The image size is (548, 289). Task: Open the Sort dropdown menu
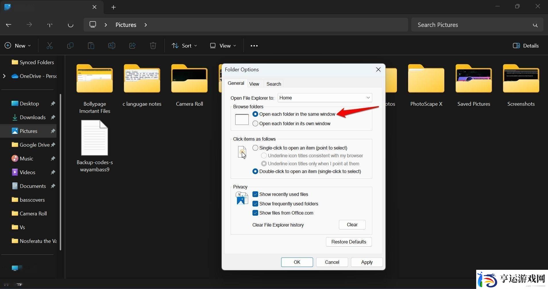coord(184,46)
